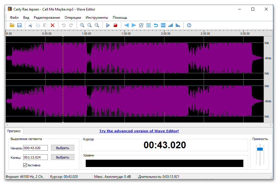Zoom in on the waveform
278x184 pixels.
82,25
